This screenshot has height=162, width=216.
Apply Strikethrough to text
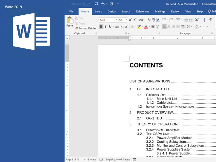click(x=117, y=27)
